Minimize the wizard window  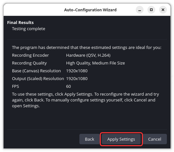[140, 10]
